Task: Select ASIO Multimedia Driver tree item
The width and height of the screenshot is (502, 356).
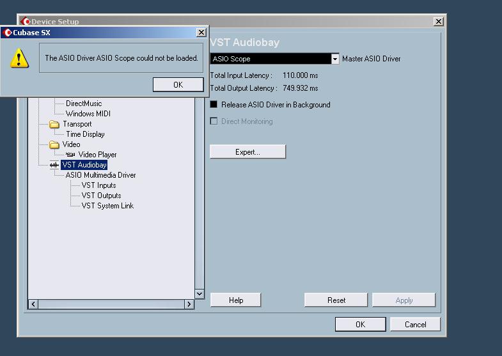Action: coord(100,175)
